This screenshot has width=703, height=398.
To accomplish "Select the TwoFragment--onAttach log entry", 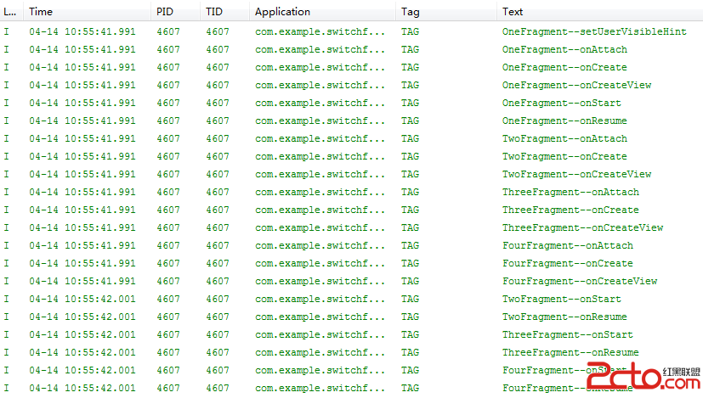I will 564,138.
